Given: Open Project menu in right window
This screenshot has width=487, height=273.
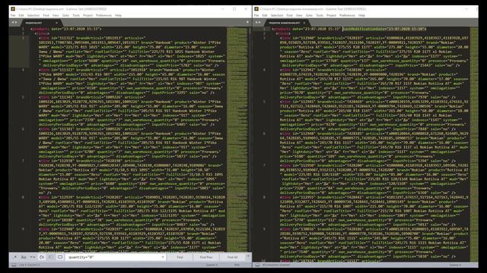Looking at the screenshot, I should tap(331, 15).
